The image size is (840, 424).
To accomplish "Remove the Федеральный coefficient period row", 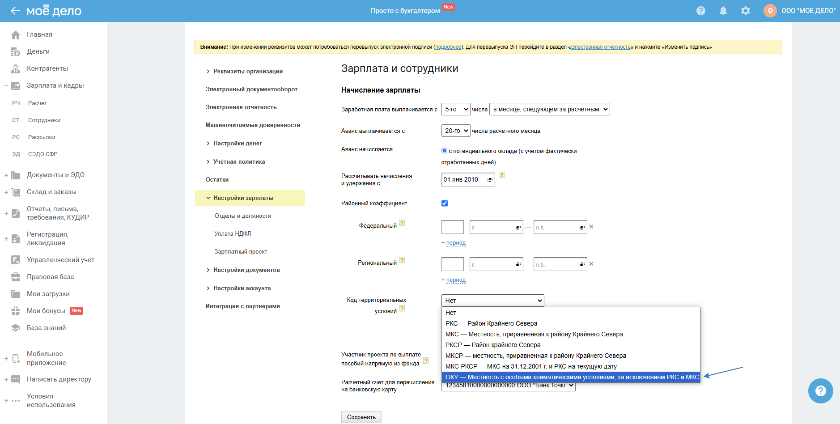I will click(591, 227).
